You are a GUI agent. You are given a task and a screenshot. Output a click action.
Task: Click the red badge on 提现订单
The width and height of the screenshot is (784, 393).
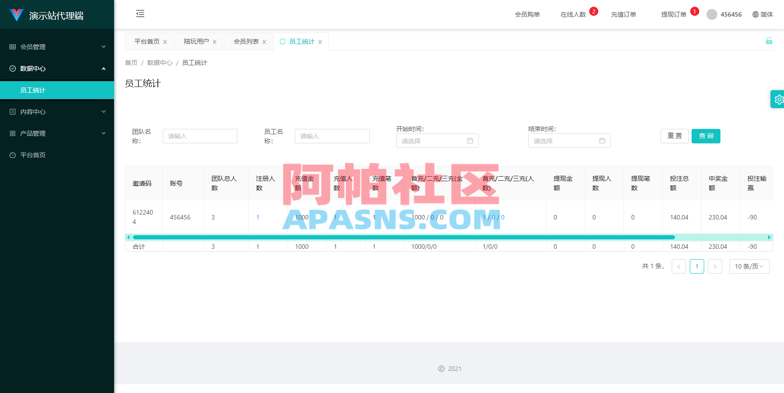[x=695, y=11]
